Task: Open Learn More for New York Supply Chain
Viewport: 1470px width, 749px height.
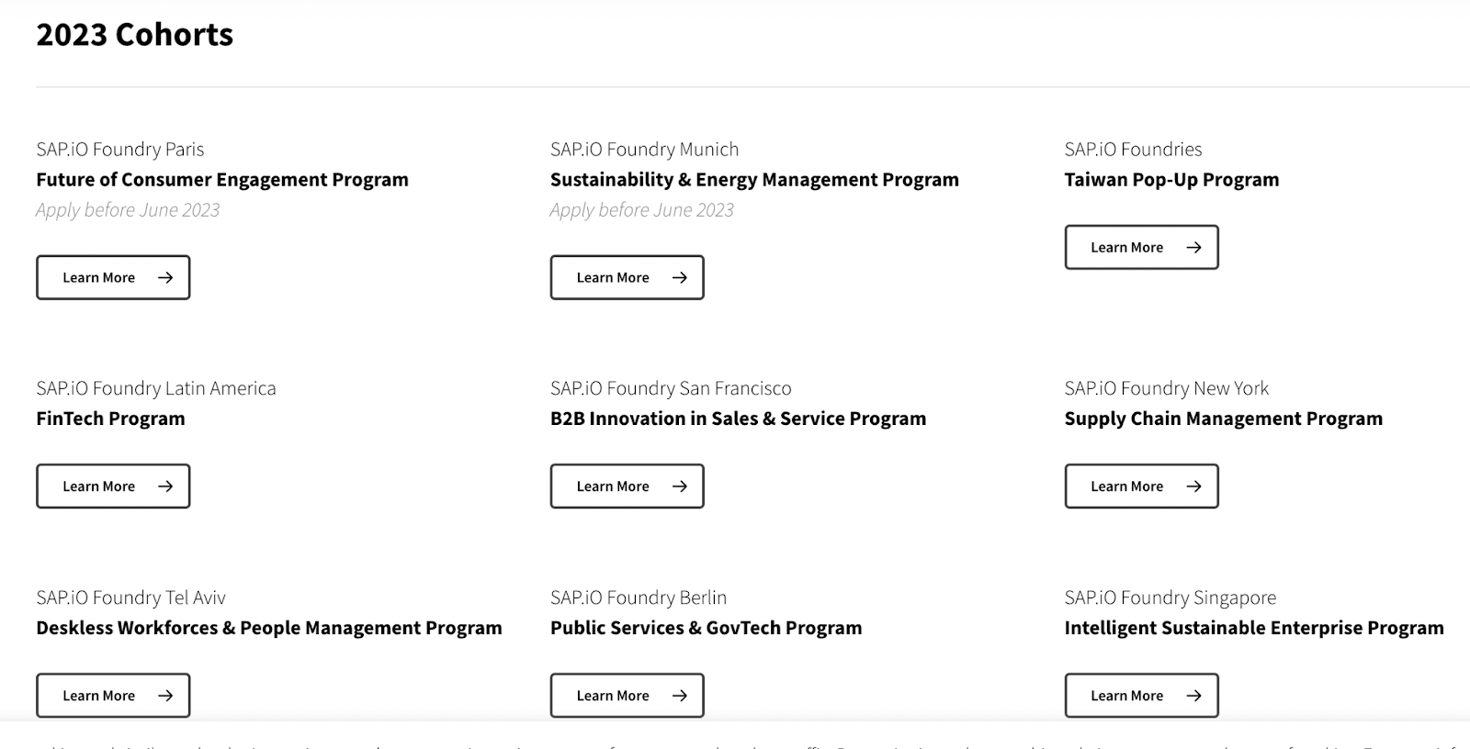Action: click(x=1127, y=486)
